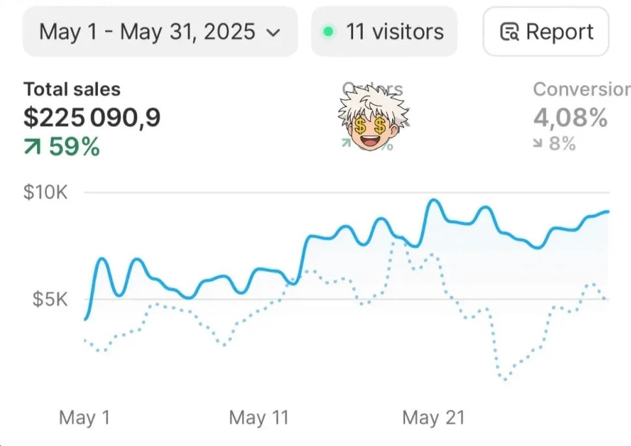Click the 4,08% conversion rate value
This screenshot has height=446, width=631.
coord(571,118)
